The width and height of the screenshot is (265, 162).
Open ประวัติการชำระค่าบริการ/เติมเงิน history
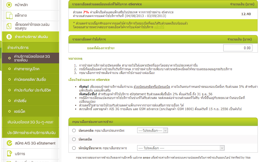(30, 132)
